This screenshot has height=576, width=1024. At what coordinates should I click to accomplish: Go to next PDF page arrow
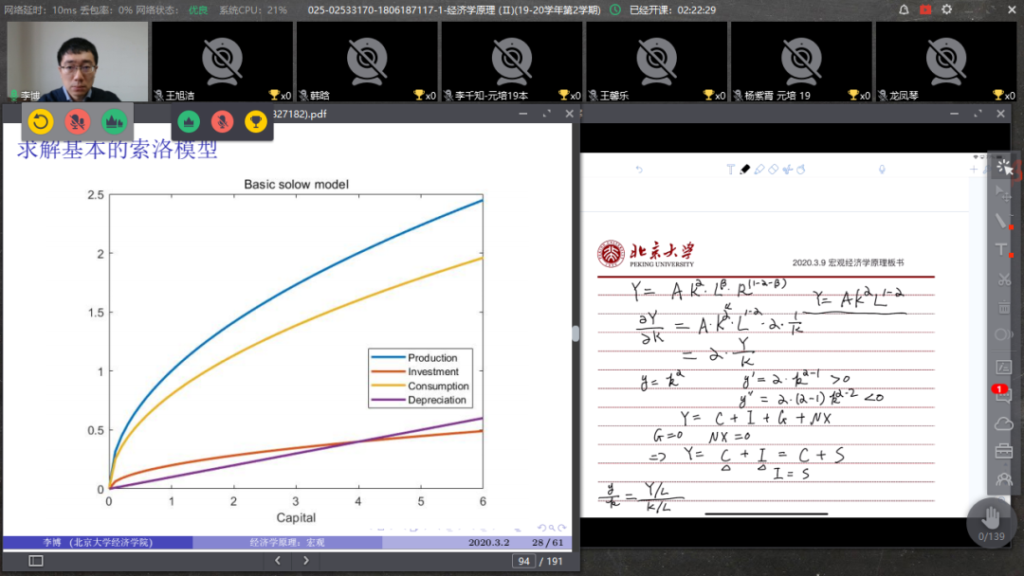pos(304,561)
